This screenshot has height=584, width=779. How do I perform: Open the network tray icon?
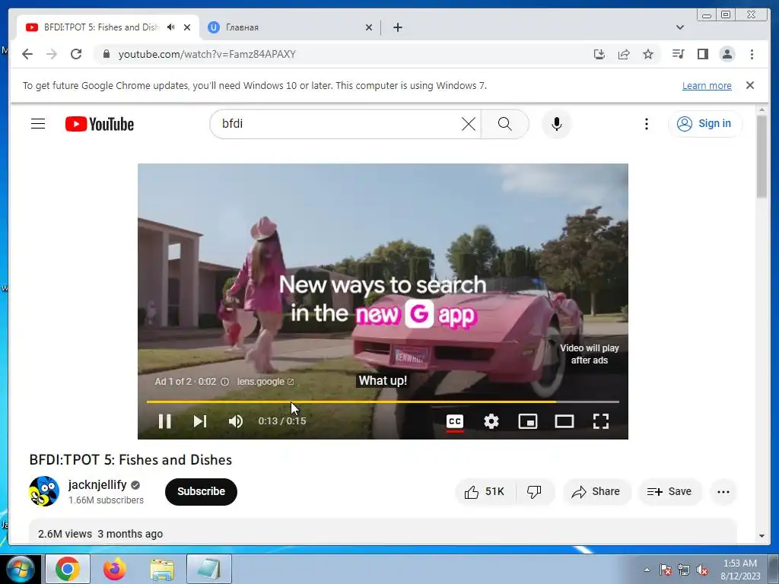[684, 570]
